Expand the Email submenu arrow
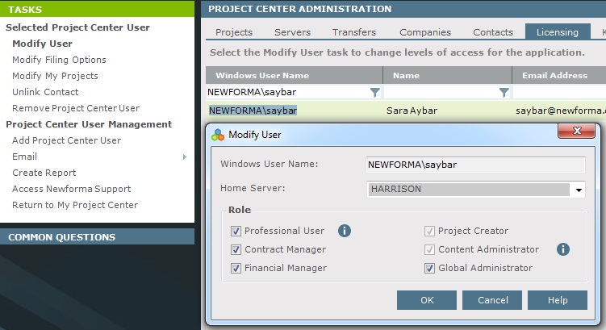 tap(184, 157)
